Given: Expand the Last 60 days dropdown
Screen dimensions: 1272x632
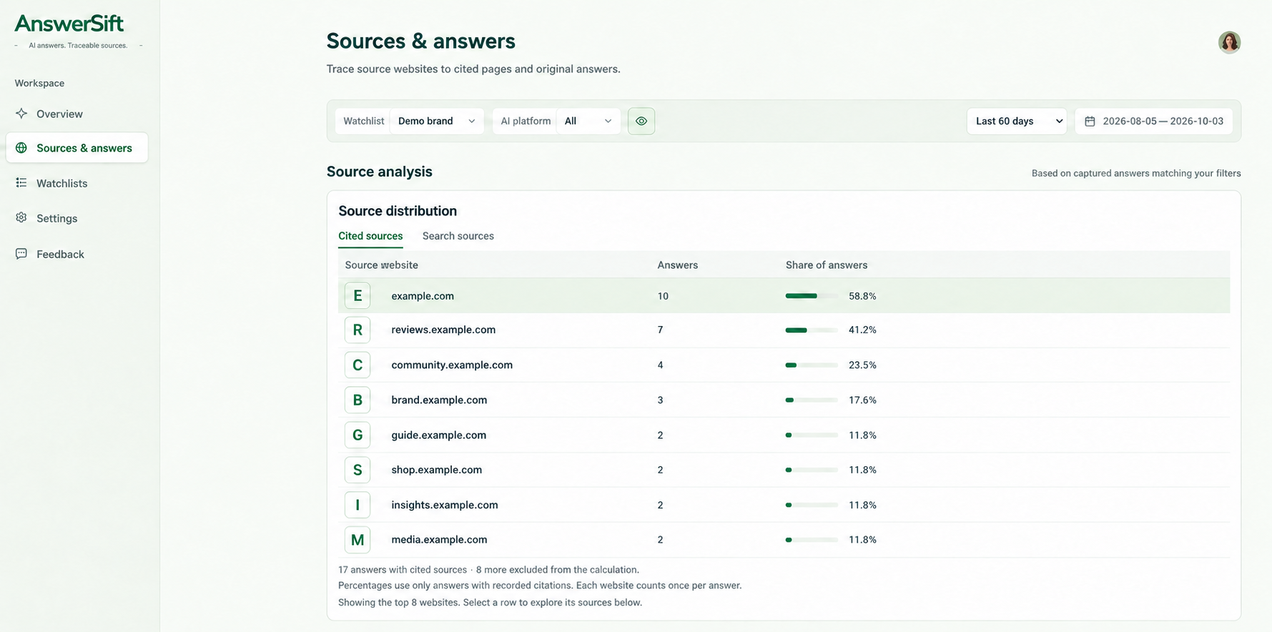Looking at the screenshot, I should click(x=1017, y=121).
